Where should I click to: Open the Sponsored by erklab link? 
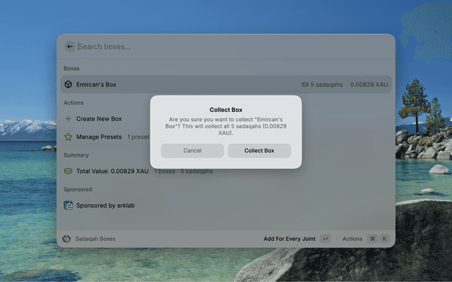point(105,206)
